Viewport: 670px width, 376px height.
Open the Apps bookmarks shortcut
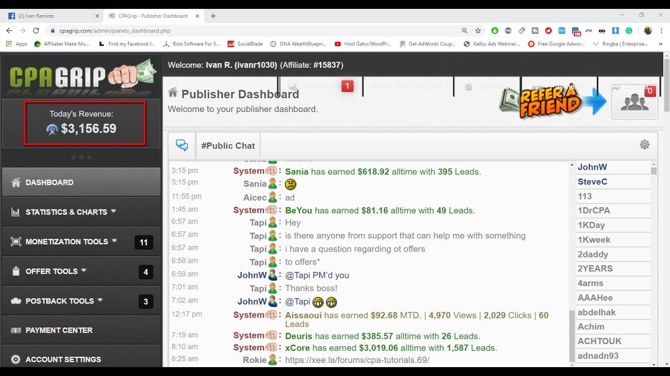coord(16,44)
